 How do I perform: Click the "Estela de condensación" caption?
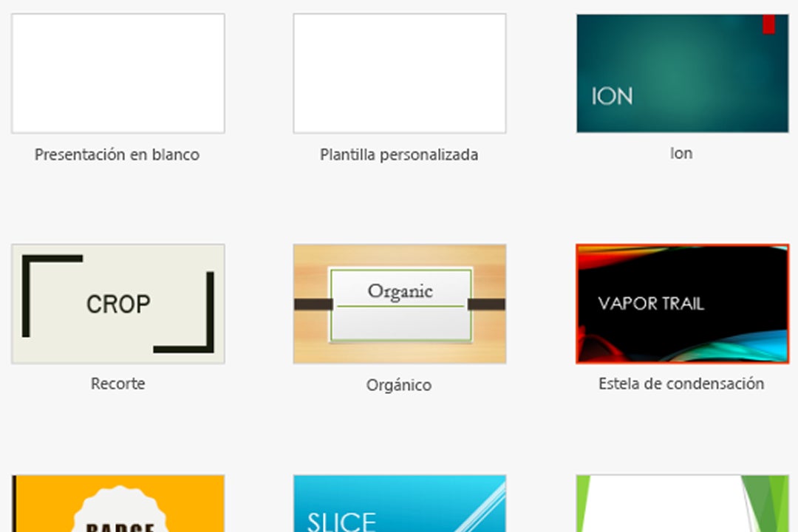point(681,384)
